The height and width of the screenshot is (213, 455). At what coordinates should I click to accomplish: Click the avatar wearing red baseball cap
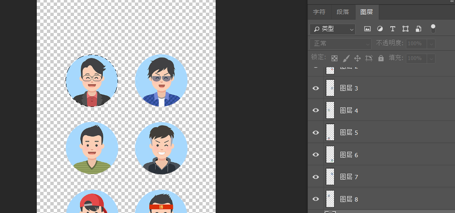[x=92, y=202]
